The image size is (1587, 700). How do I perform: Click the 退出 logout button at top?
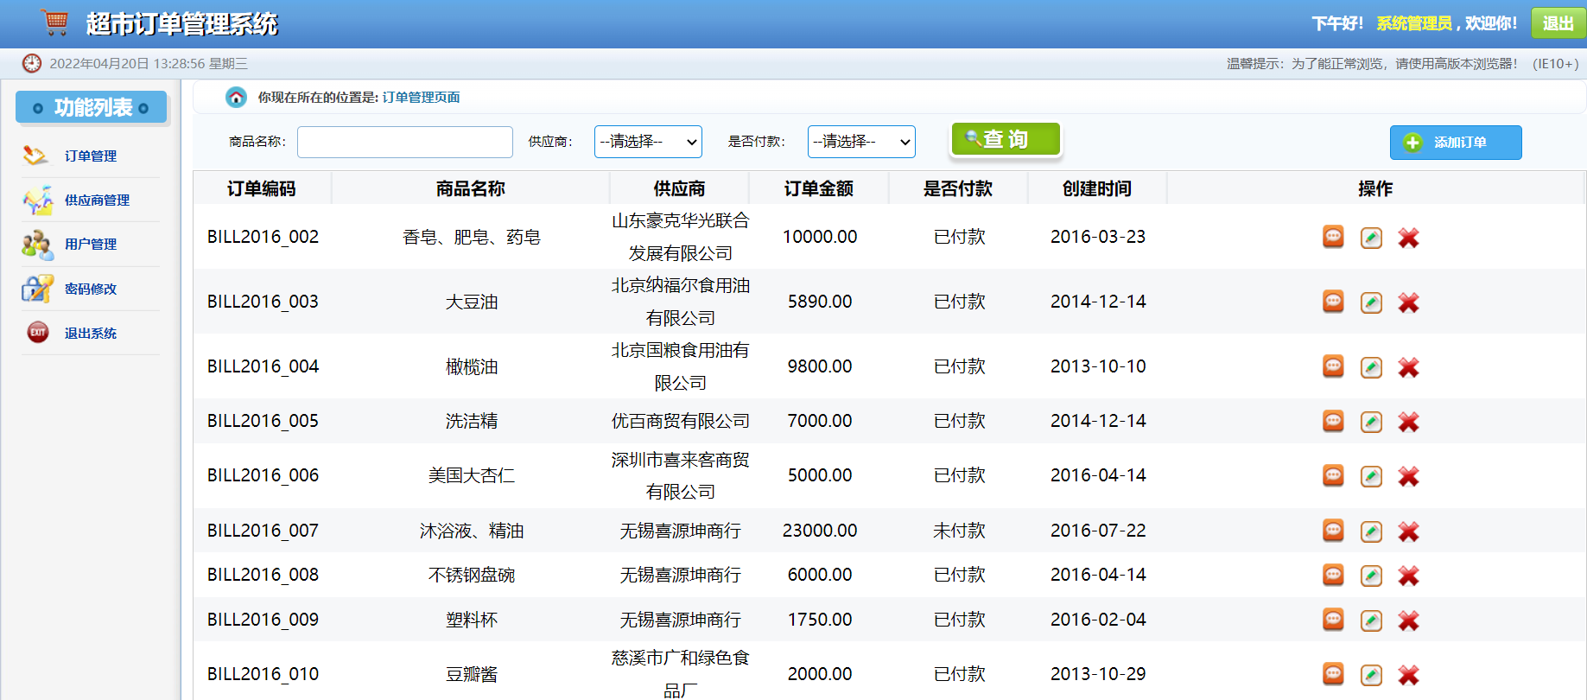coord(1558,23)
